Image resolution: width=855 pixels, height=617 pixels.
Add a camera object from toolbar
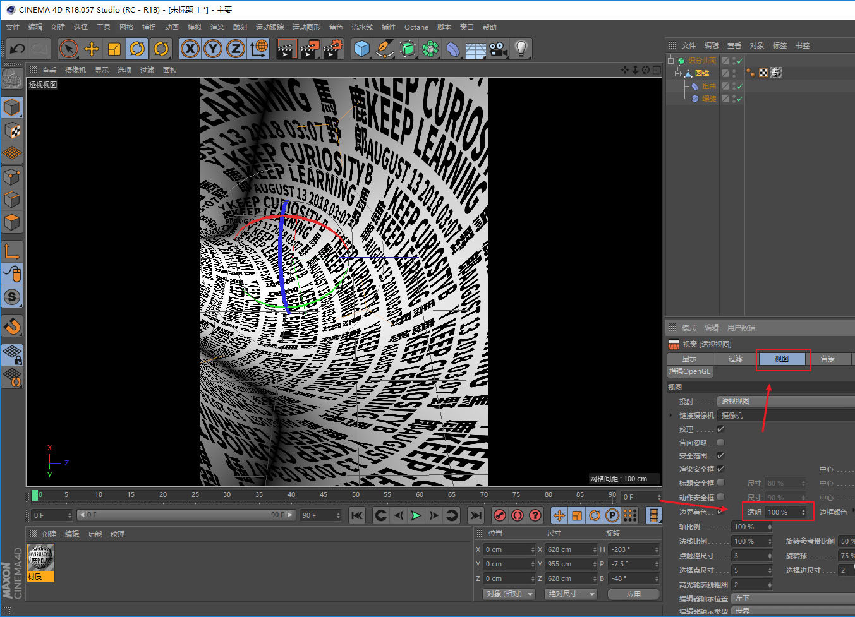pos(499,49)
